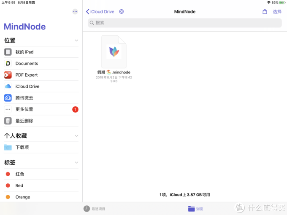
Task: Tap the battery indicator icon
Action: [282, 3]
